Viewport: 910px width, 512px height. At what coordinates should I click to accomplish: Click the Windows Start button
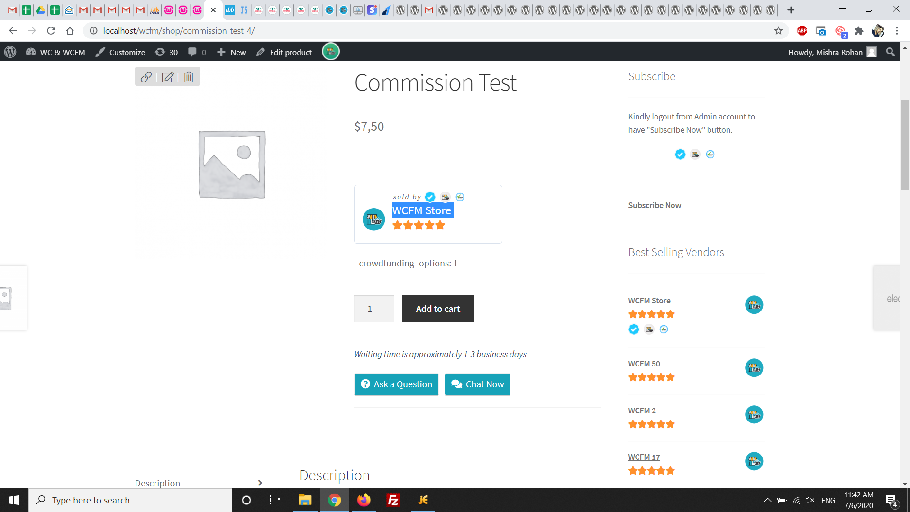click(x=14, y=500)
